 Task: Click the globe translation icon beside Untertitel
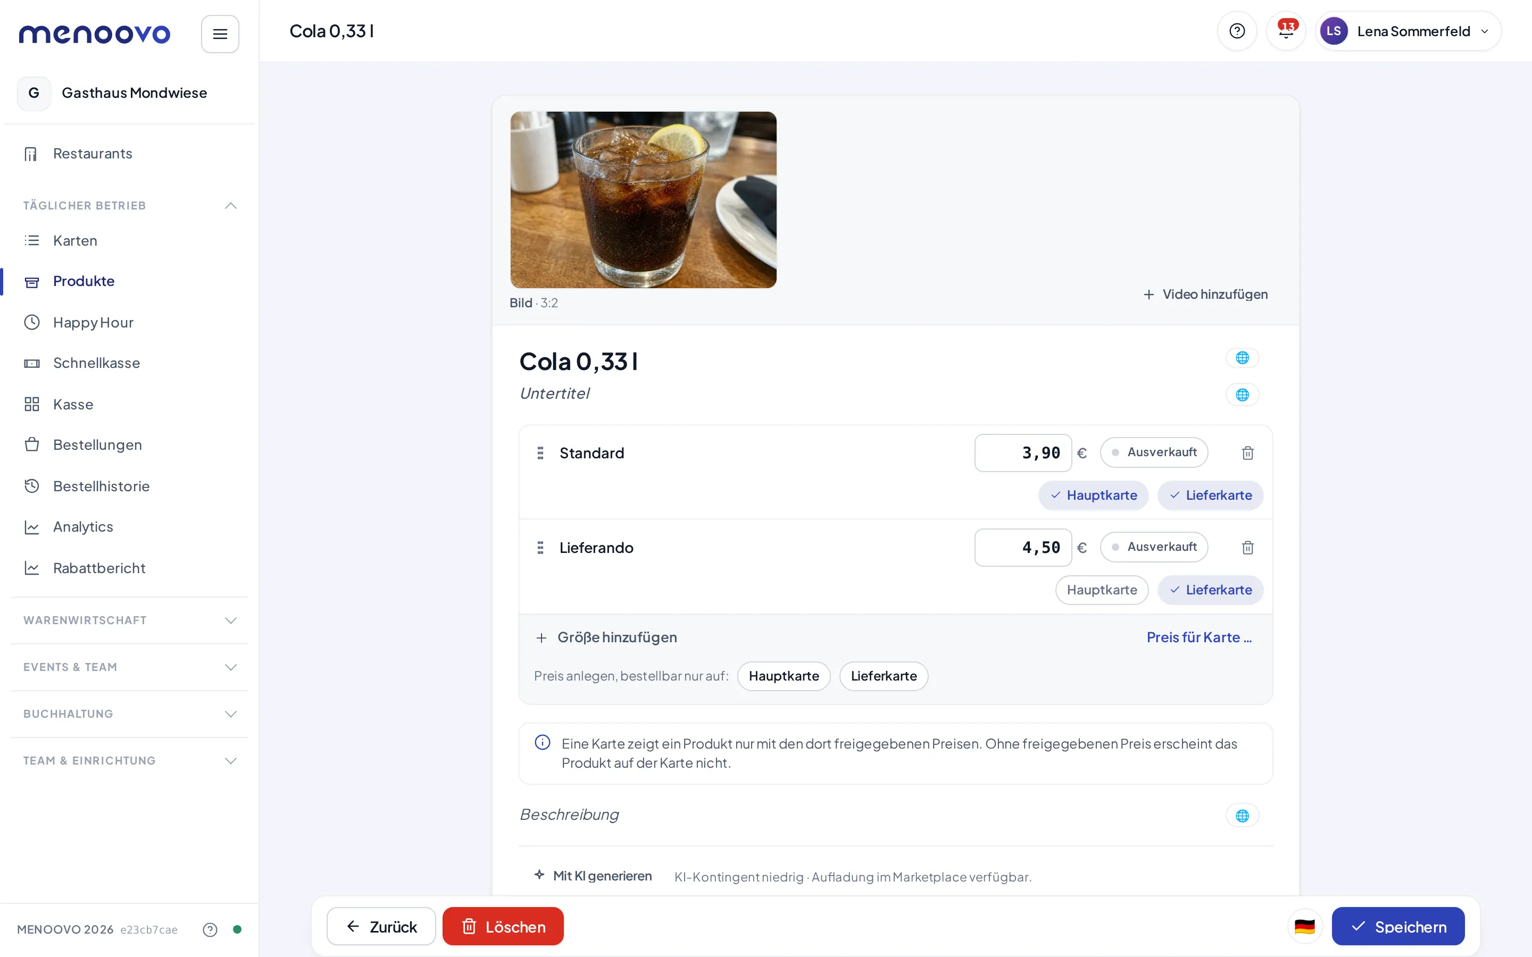coord(1242,395)
